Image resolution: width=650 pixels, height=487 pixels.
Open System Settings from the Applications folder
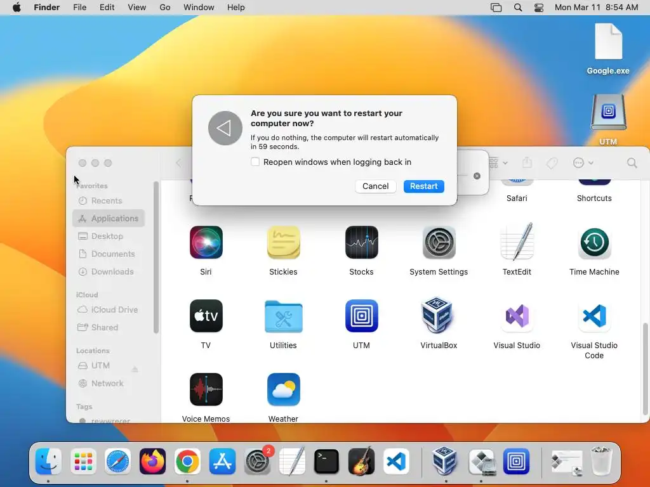coord(439,242)
